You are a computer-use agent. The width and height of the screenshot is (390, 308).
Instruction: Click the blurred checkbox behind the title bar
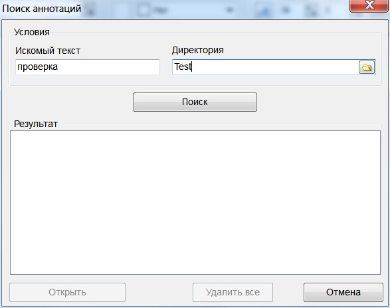coord(144,10)
